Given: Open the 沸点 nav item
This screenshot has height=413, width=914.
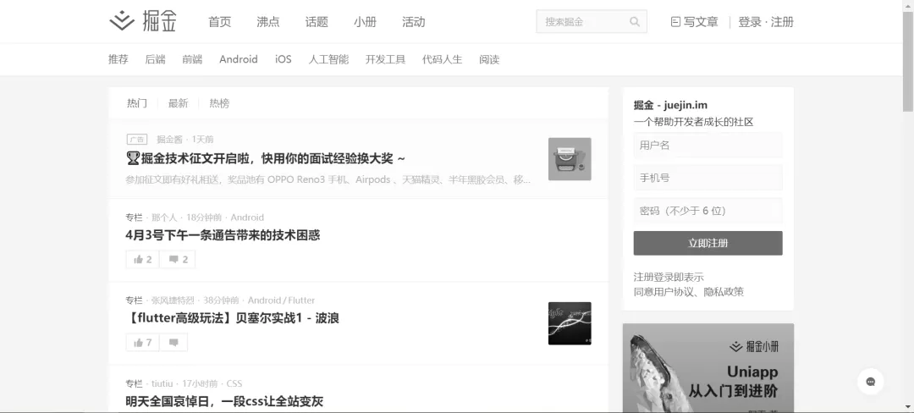Looking at the screenshot, I should pos(268,22).
